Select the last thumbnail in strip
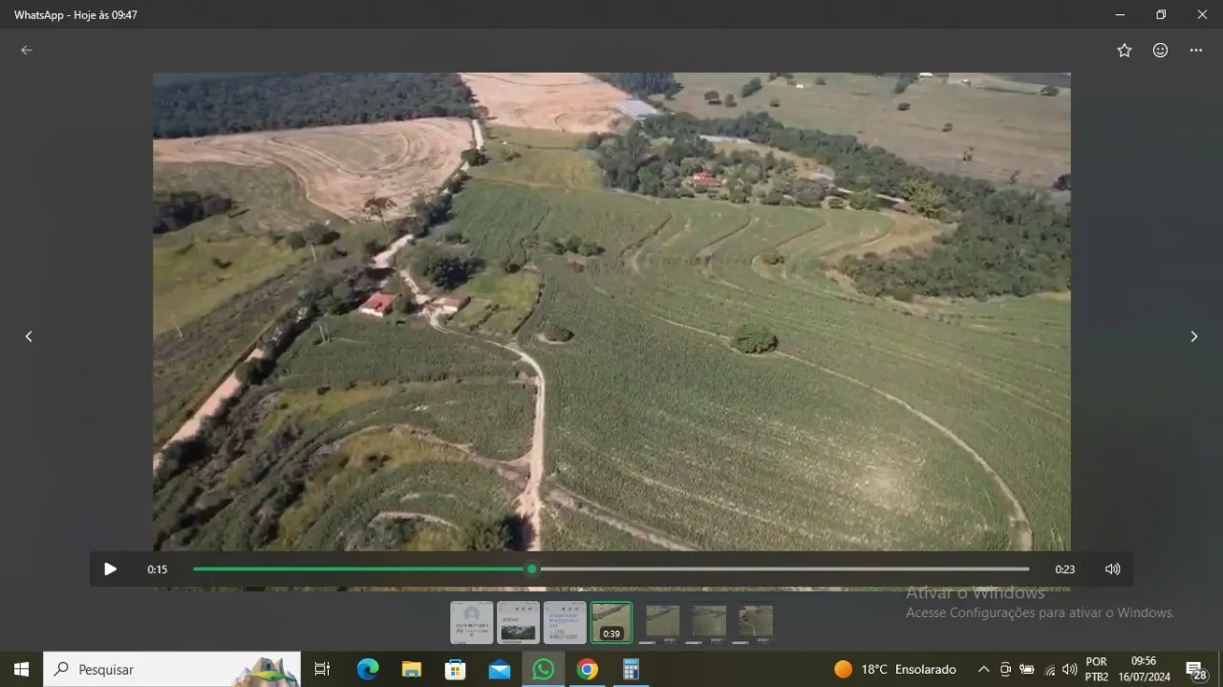This screenshot has width=1223, height=687. coord(756,622)
